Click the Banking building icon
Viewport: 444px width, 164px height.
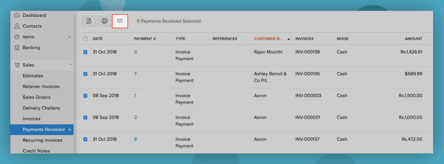17,48
